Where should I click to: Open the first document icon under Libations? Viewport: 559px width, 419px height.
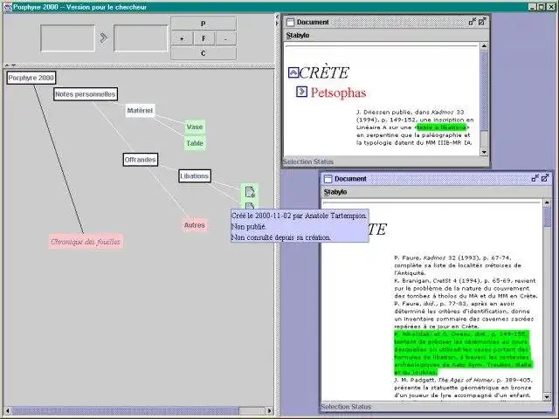pyautogui.click(x=250, y=192)
